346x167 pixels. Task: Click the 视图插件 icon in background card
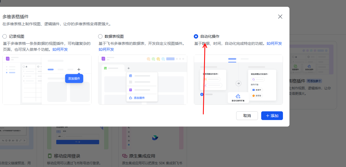(x=295, y=66)
